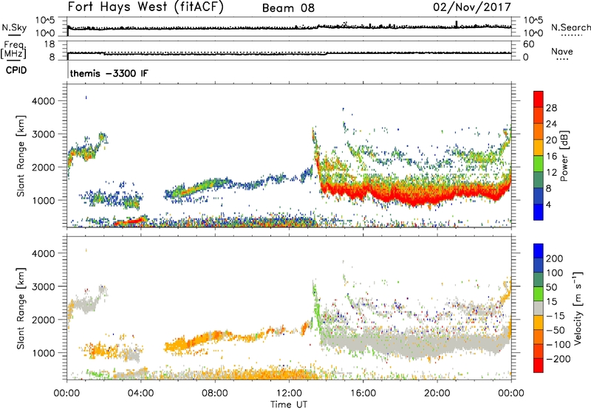
Task: Click the date '02/Nov/2017'
Action: pyautogui.click(x=472, y=7)
